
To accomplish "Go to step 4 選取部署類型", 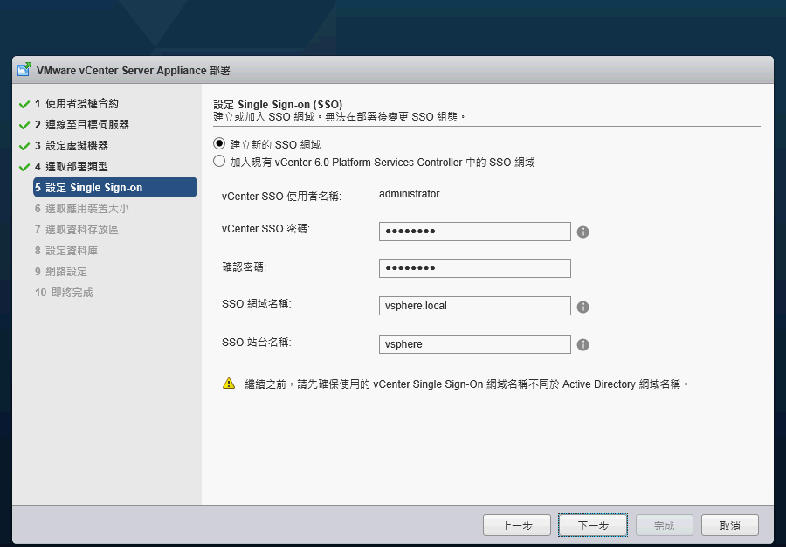I will (x=72, y=167).
